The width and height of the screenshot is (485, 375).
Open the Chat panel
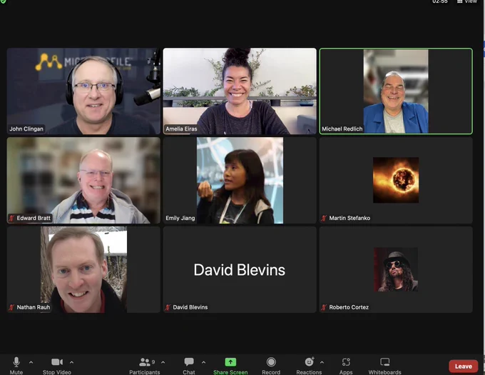(189, 366)
